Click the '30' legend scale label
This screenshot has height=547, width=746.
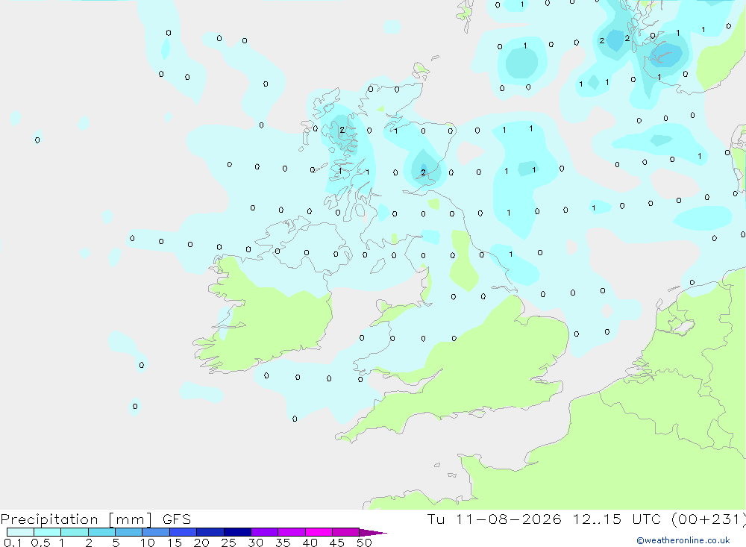[255, 543]
